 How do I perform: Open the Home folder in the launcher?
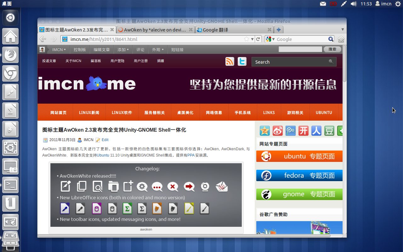pos(10,36)
